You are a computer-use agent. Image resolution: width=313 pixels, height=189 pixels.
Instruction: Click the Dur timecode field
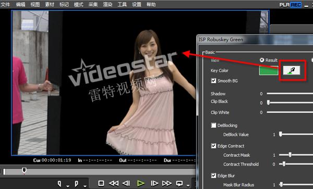point(184,160)
